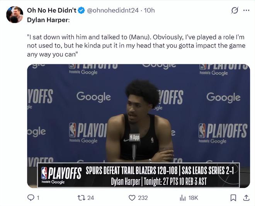
Task: Click the "Dylan Harper:" heading line
Action: click(48, 20)
